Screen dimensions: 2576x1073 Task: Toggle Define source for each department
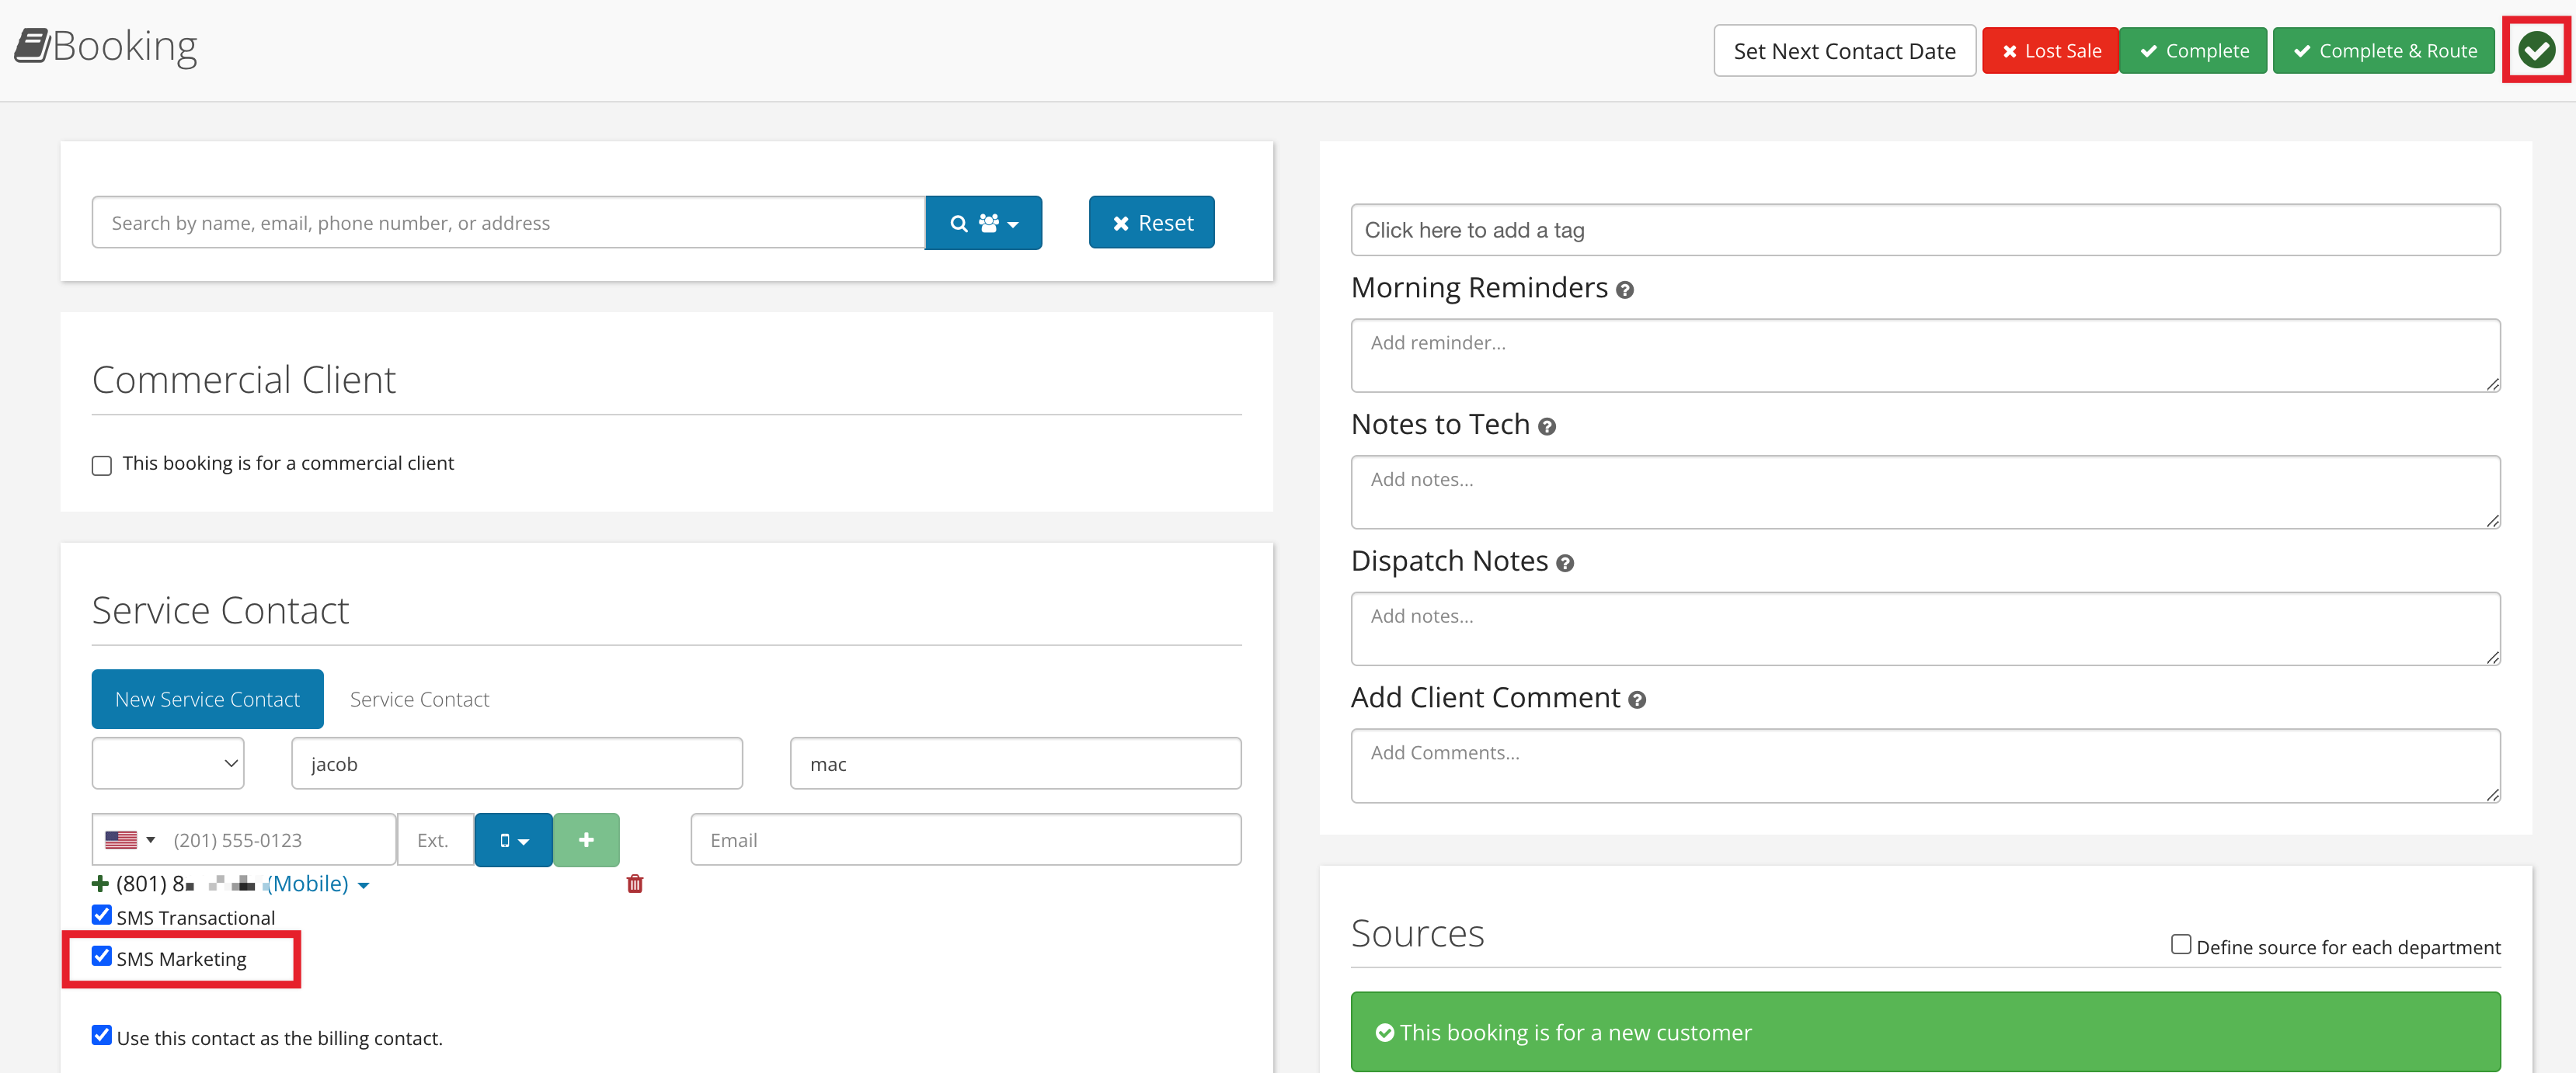pos(2181,944)
